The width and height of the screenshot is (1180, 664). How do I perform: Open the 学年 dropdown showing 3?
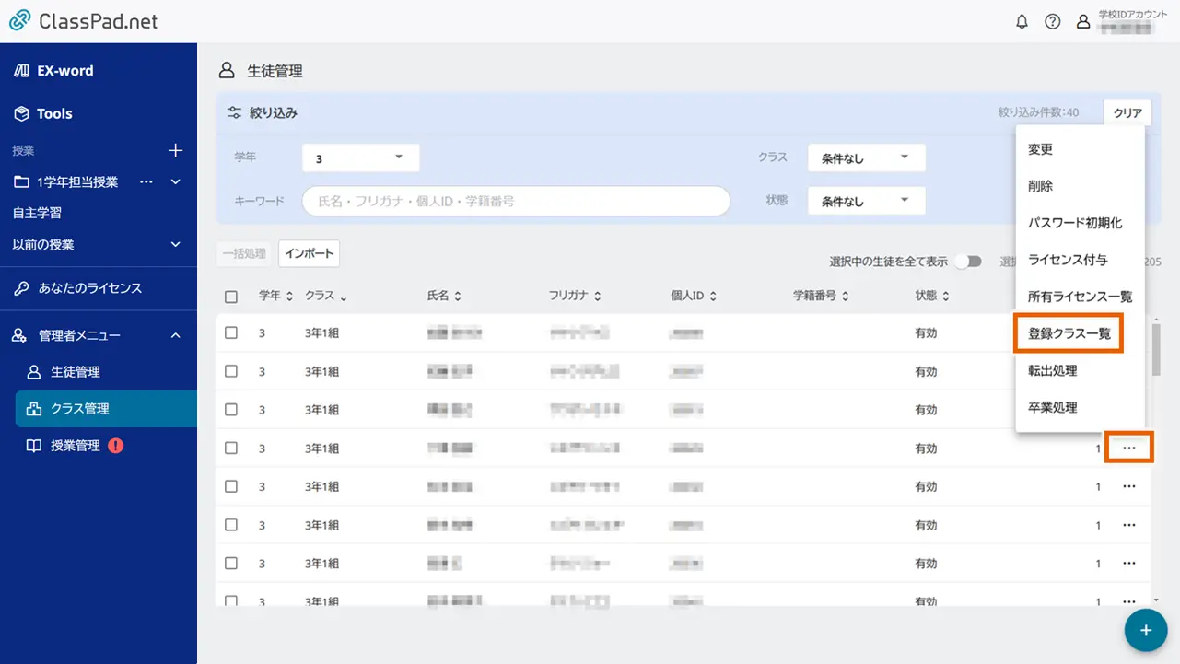pyautogui.click(x=360, y=157)
